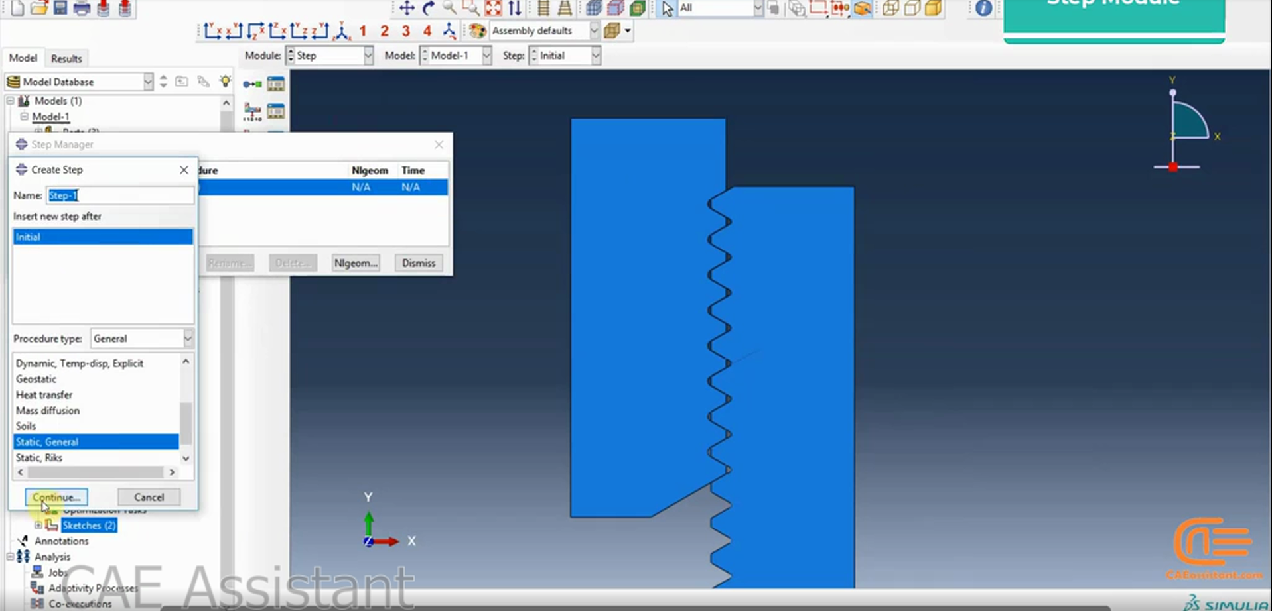1272x611 pixels.
Task: Select the Annotations tree item
Action: 61,541
